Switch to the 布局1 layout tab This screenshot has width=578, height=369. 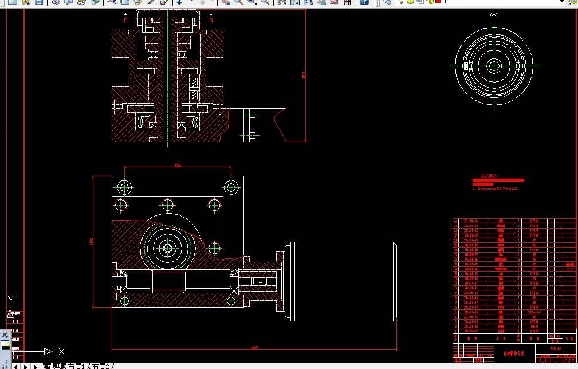[x=76, y=366]
